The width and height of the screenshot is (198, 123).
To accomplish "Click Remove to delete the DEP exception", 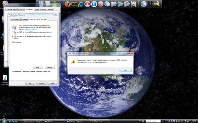I will click(x=50, y=68).
